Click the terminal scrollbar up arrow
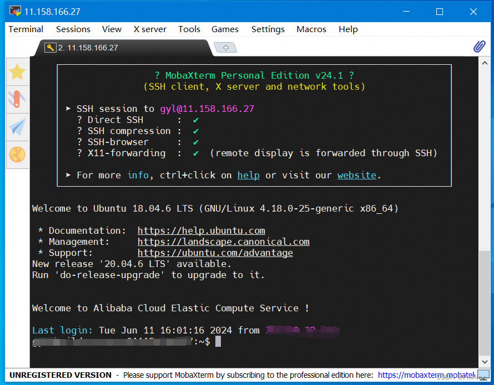The height and width of the screenshot is (385, 494). point(485,63)
